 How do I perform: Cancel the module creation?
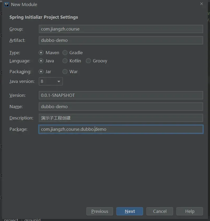point(159,211)
